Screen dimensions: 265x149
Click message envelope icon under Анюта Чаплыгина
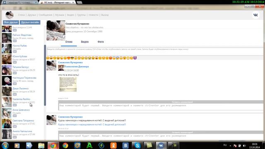[x=15, y=137]
